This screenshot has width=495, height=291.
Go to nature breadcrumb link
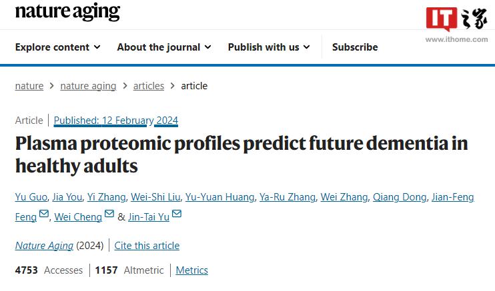[x=29, y=85]
